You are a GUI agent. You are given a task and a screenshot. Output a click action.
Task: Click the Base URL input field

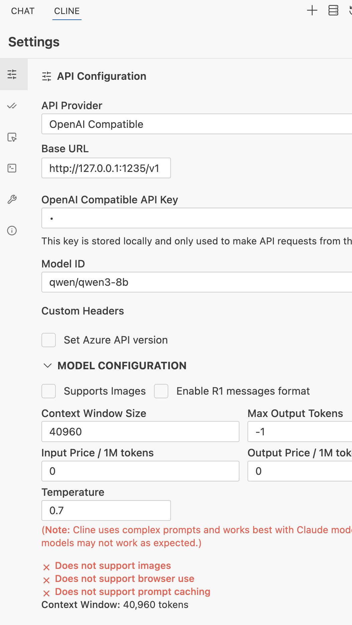click(x=106, y=168)
